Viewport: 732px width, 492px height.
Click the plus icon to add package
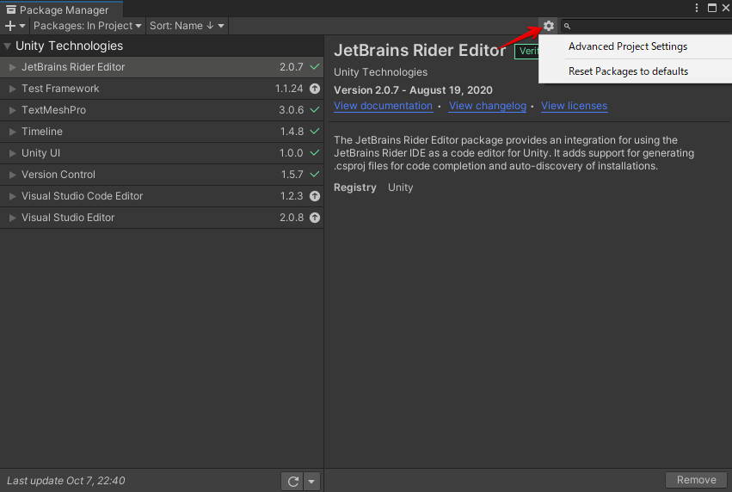point(9,26)
